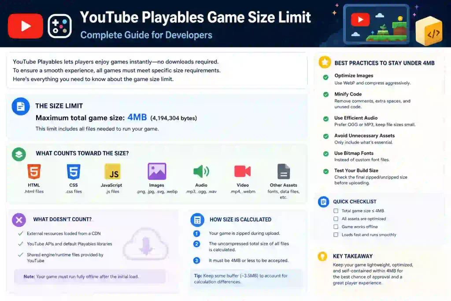Click the 'YouTube Playables Game Size Limit' title
This screenshot has height=301, width=451.
click(x=195, y=17)
